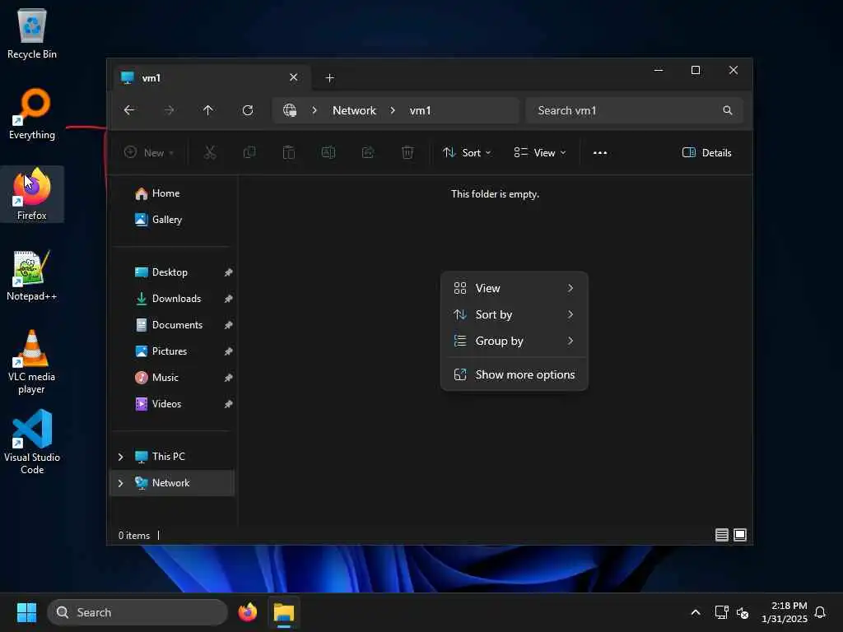
Task: Switch to large thumbnails view icon
Action: pyautogui.click(x=740, y=535)
